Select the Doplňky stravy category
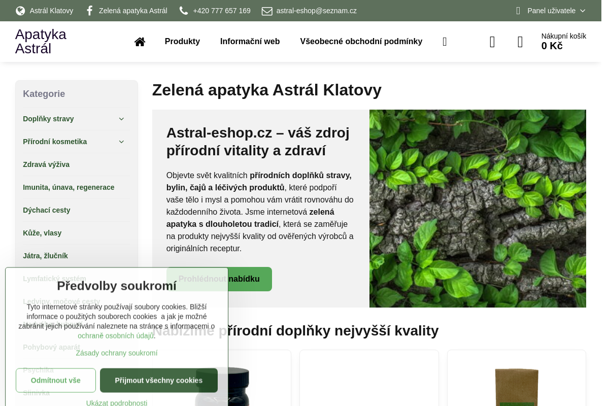Image resolution: width=609 pixels, height=406 pixels. (x=48, y=119)
